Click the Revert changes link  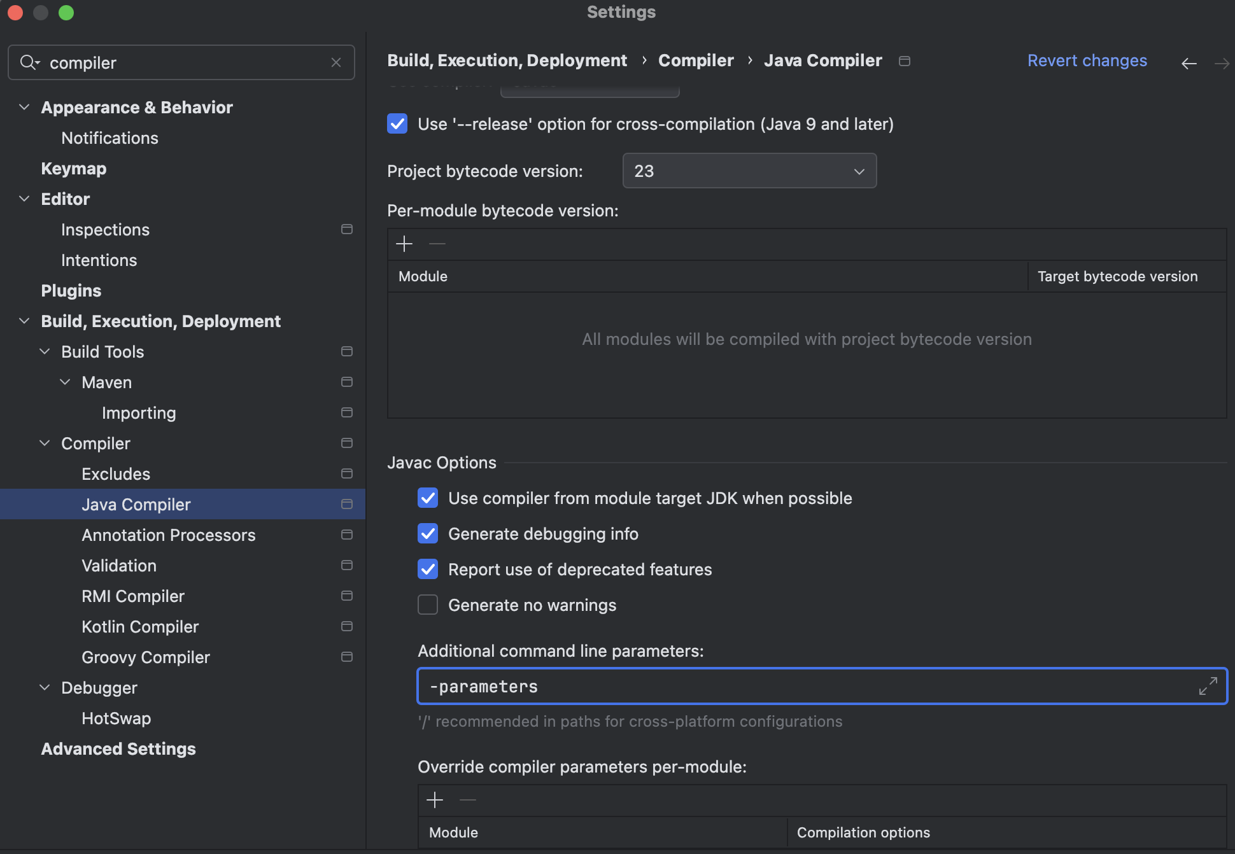(x=1087, y=60)
